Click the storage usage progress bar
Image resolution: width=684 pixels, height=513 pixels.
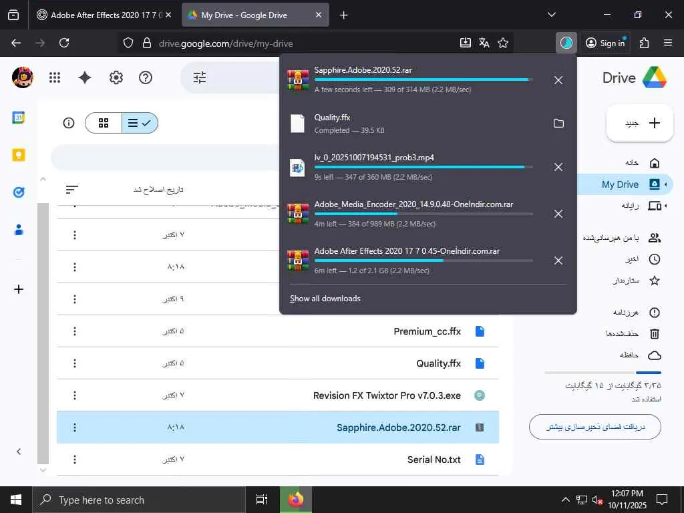click(603, 373)
